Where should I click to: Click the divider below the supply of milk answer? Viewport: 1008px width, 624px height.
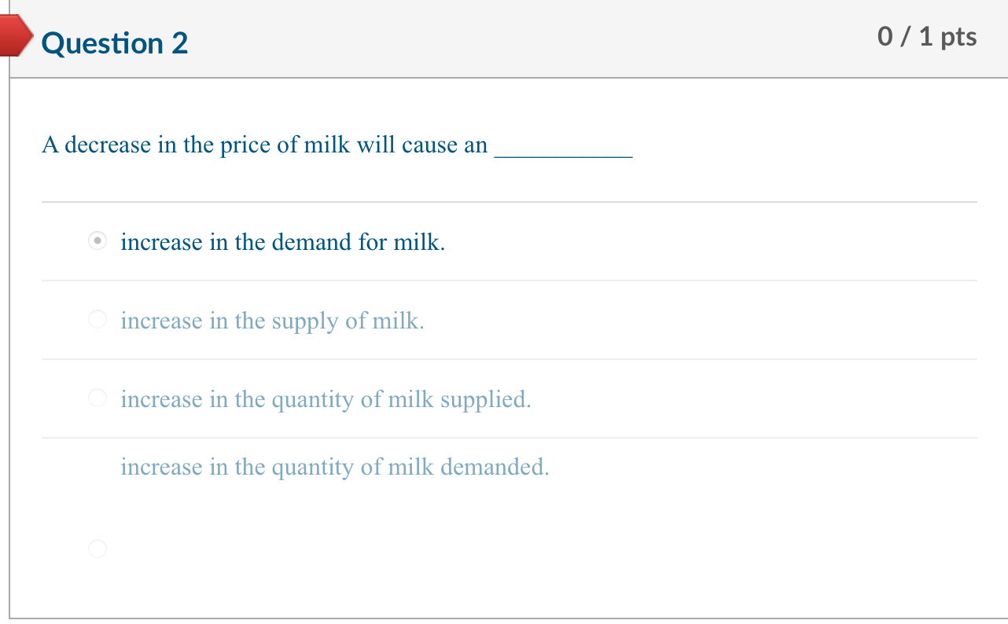pos(509,359)
